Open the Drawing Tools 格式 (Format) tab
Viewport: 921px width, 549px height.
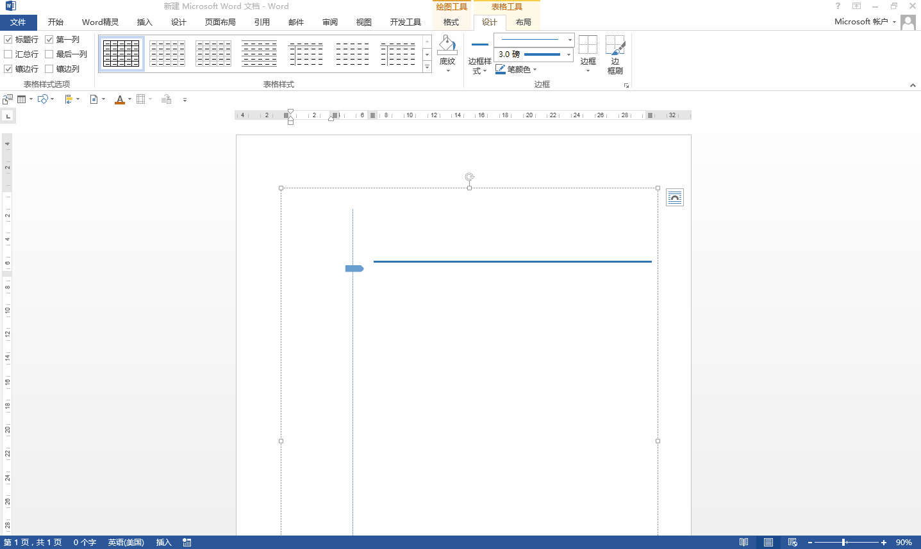(x=451, y=22)
